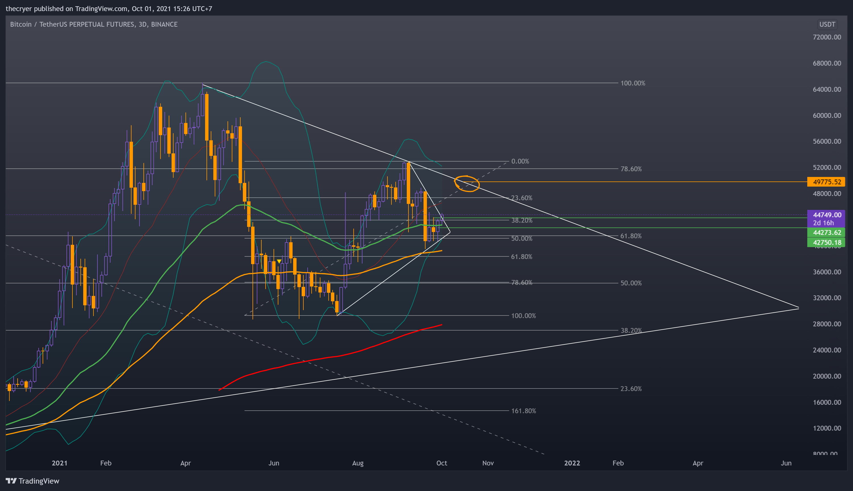
Task: Select the 23.60% Fibonacci label at the 18000 level
Action: click(631, 389)
